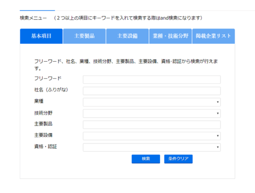255x193 pixels.
Task: Select the 主要設備 tab
Action: (x=127, y=36)
